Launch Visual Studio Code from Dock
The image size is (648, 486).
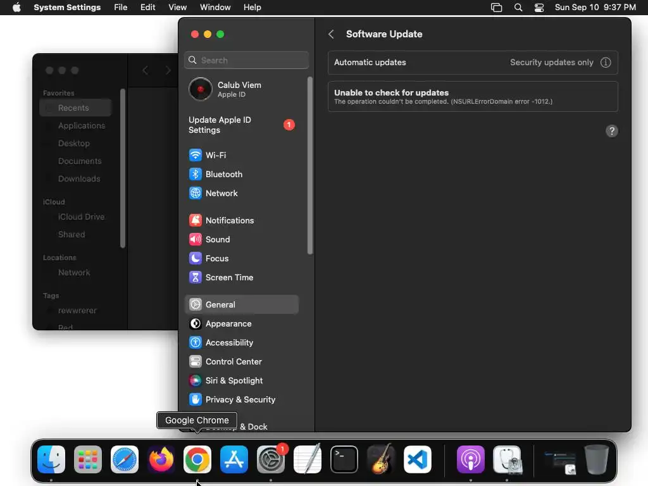tap(418, 459)
